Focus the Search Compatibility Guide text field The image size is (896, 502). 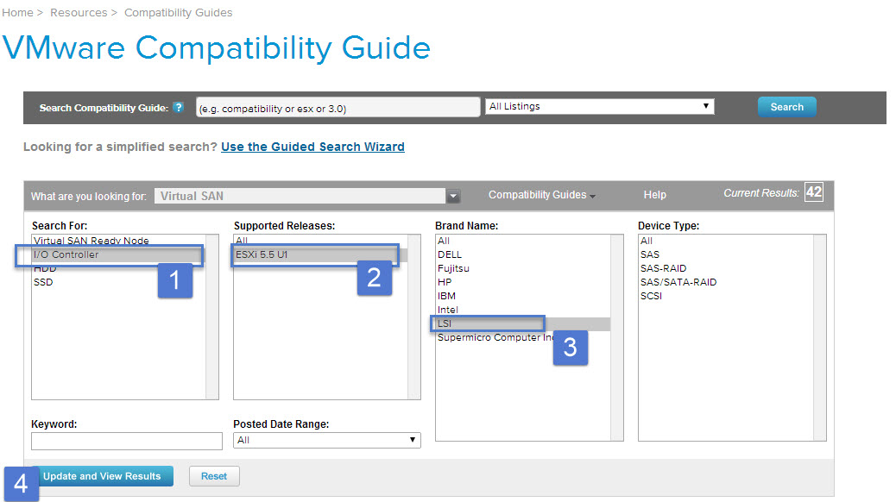[x=338, y=107]
